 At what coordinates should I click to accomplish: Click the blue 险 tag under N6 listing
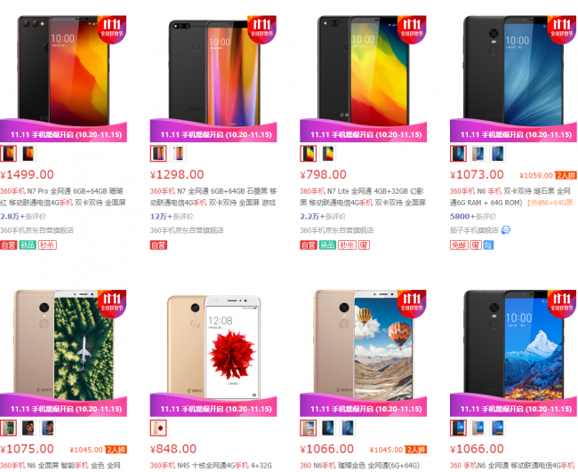[x=488, y=245]
